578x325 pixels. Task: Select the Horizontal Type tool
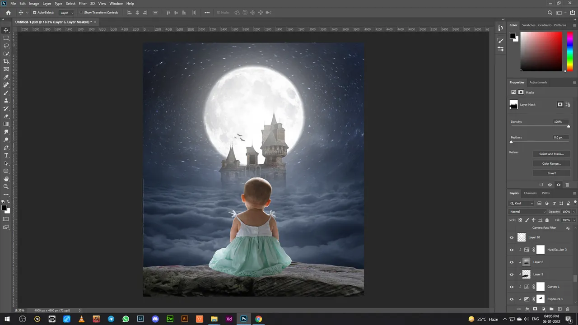[x=6, y=155]
